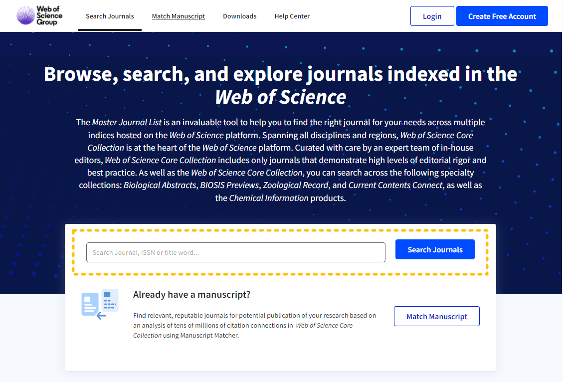Click 'Current Contents Connect' in the description
The height and width of the screenshot is (382, 563).
(x=395, y=185)
